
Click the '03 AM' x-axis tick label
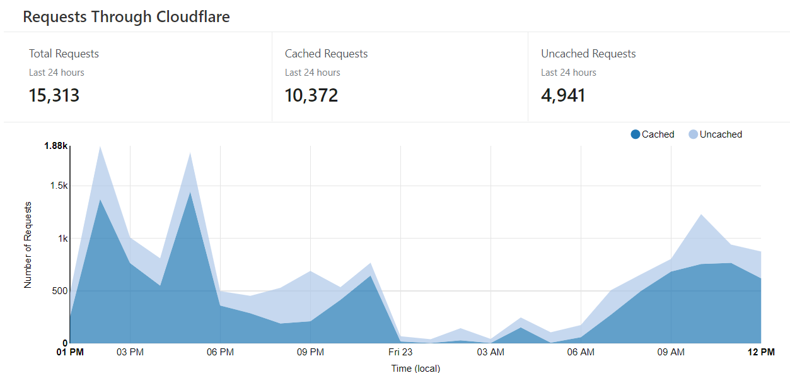(491, 352)
